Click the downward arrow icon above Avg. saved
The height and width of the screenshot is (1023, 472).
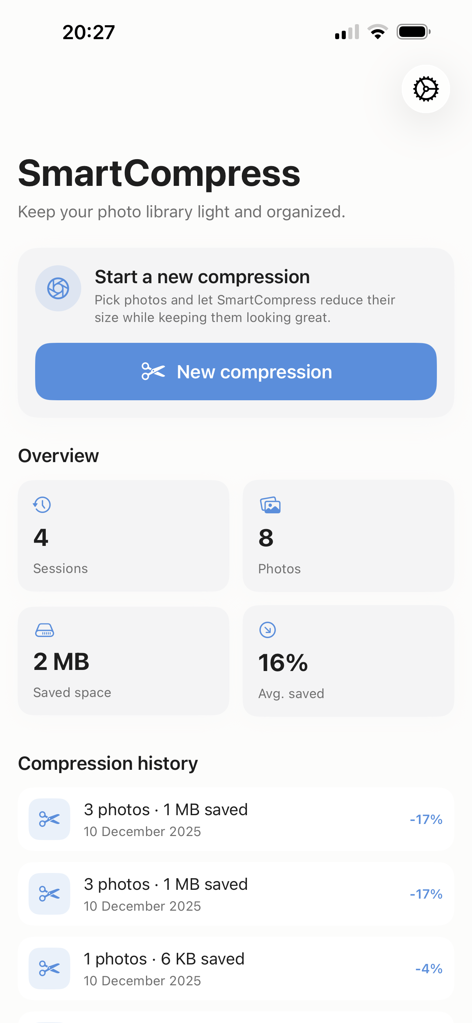[x=267, y=630]
